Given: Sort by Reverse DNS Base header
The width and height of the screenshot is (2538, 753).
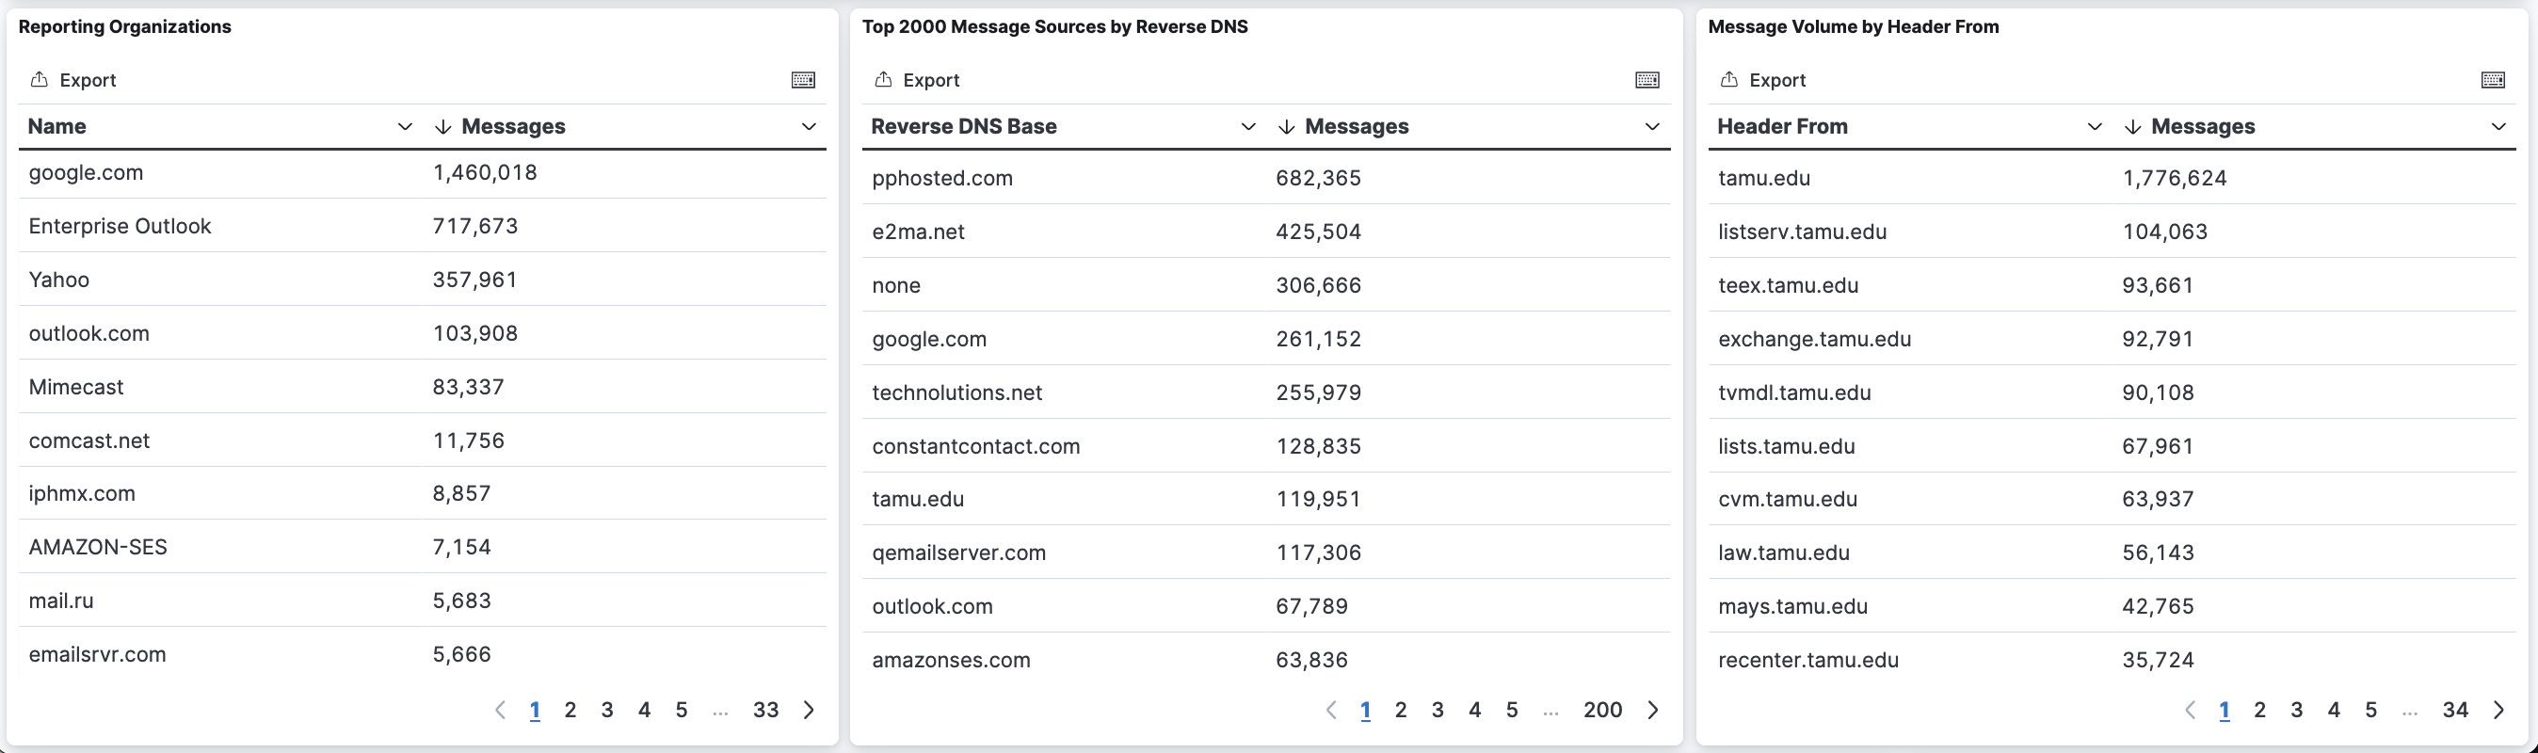Looking at the screenshot, I should click(x=964, y=126).
